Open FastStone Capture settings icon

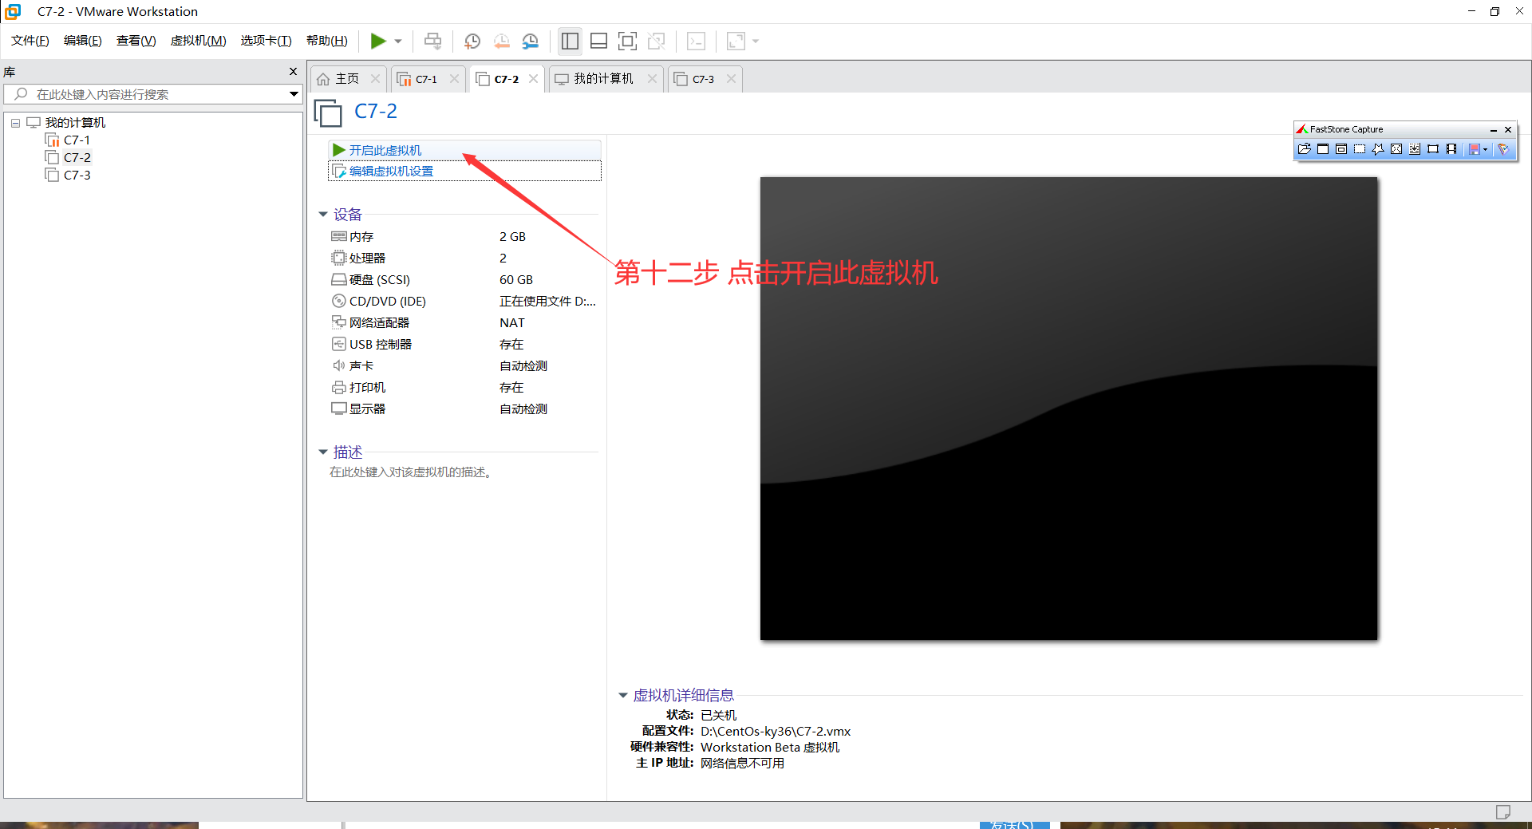click(x=1503, y=149)
